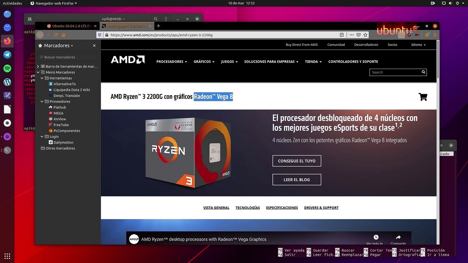Collapse Menú Marcadores folder
The height and width of the screenshot is (263, 468).
coord(38,72)
